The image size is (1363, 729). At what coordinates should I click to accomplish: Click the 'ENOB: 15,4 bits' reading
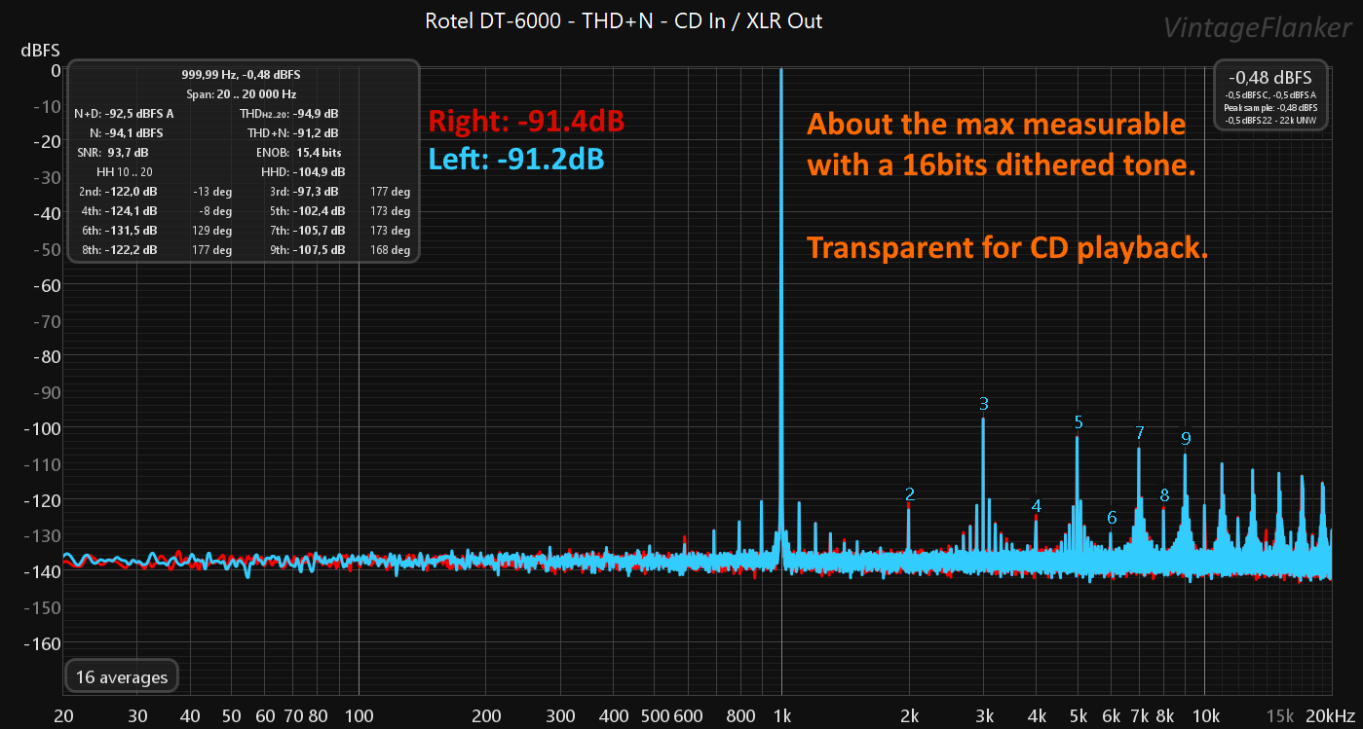click(299, 153)
